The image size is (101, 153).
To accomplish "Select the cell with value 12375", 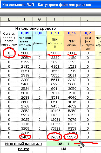I will 72,137.
